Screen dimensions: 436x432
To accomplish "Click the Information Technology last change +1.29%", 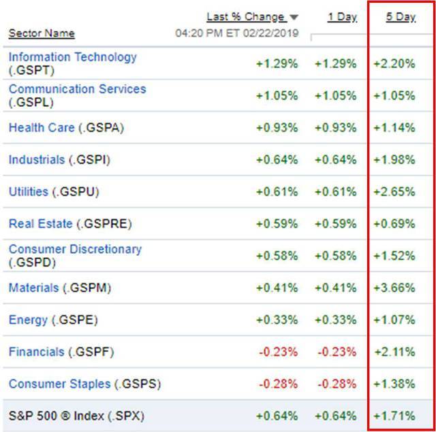I will point(277,64).
